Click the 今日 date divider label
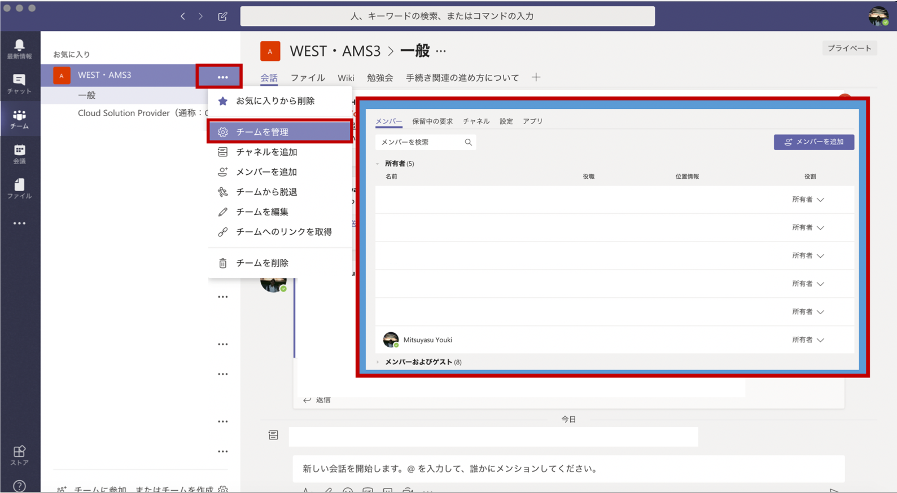897x493 pixels. [568, 420]
